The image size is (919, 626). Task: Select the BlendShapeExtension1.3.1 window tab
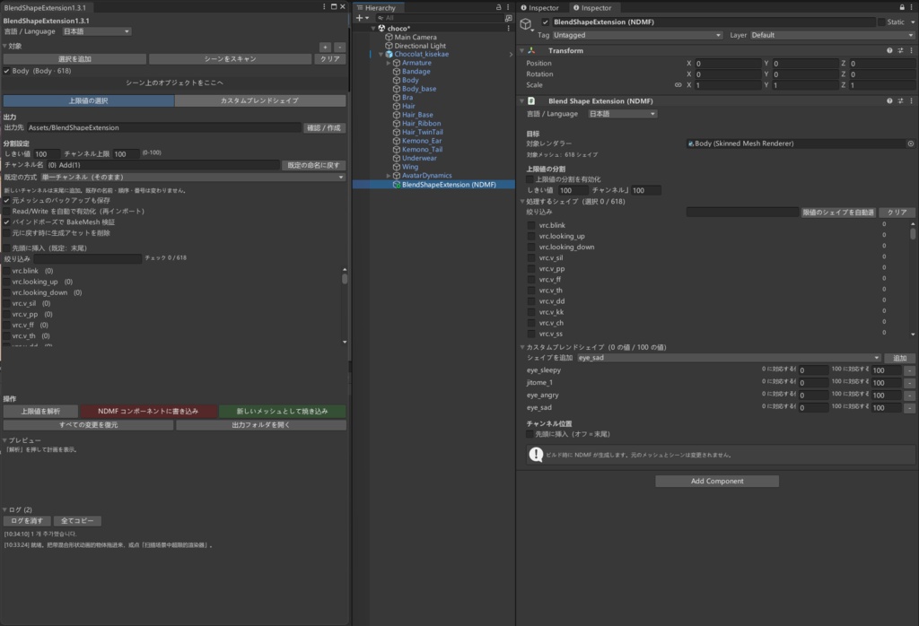point(45,7)
